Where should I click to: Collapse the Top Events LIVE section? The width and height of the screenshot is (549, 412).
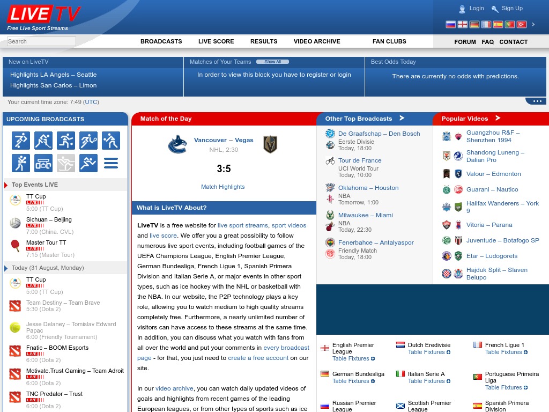point(5,185)
